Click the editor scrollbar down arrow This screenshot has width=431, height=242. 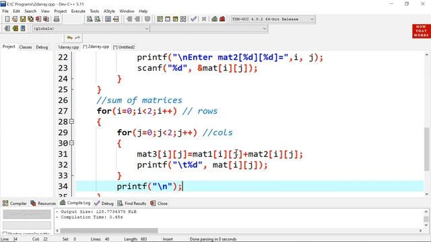pyautogui.click(x=426, y=194)
